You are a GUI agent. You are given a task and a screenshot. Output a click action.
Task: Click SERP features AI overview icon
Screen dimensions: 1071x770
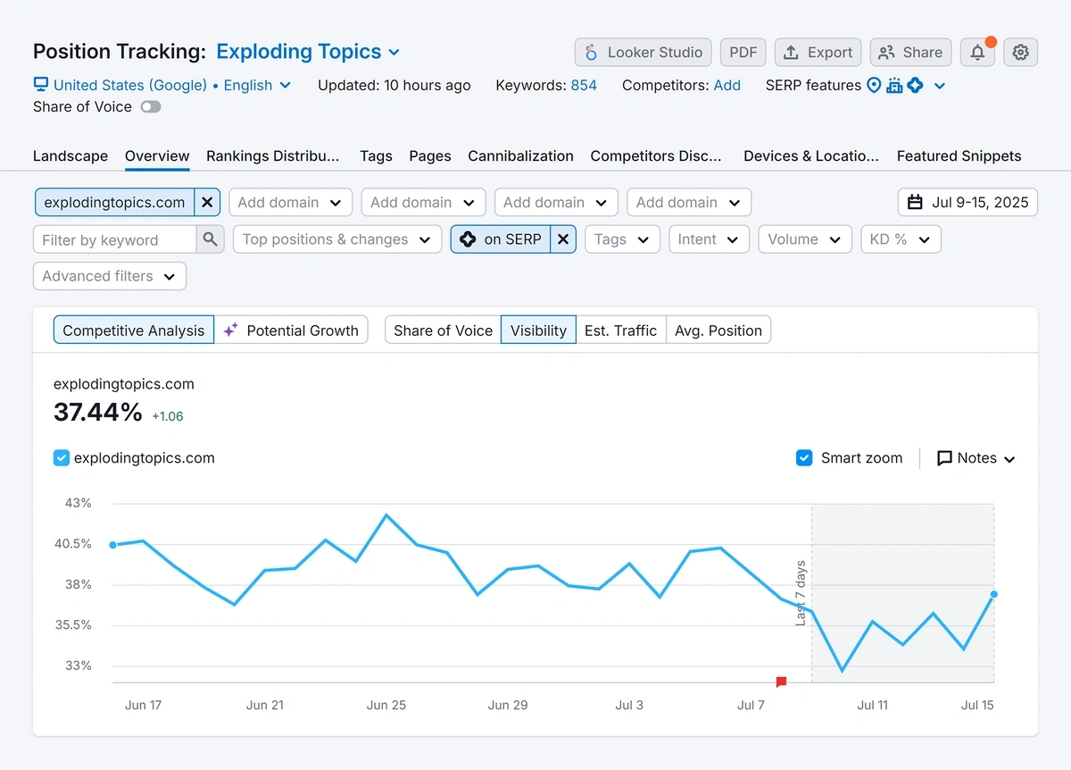915,86
